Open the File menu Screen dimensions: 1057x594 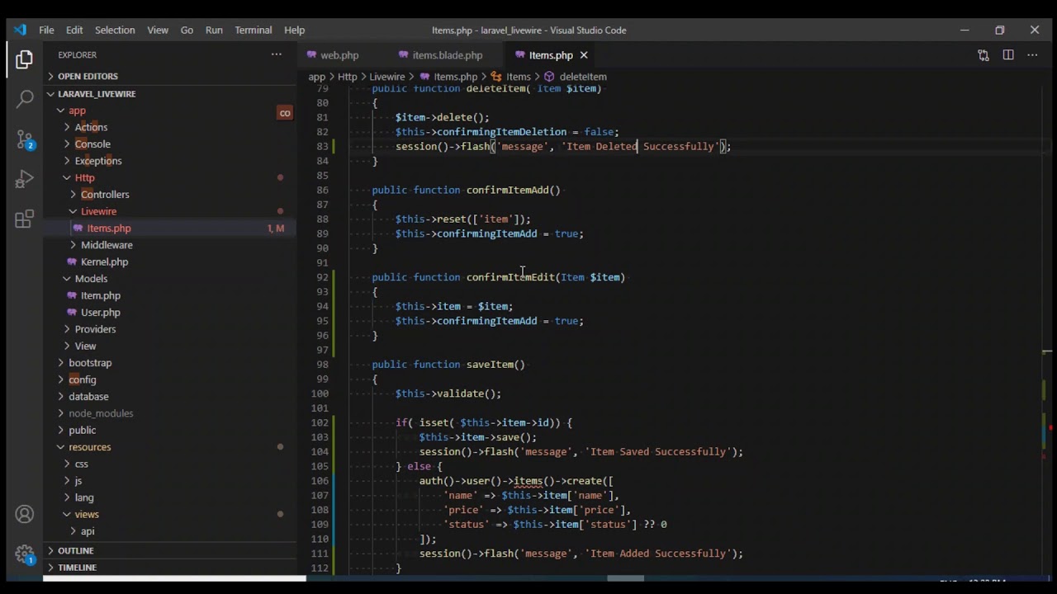click(46, 30)
